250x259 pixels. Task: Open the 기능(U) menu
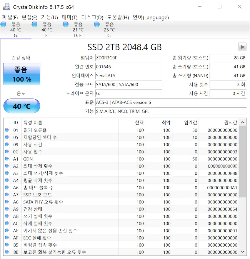[49, 17]
